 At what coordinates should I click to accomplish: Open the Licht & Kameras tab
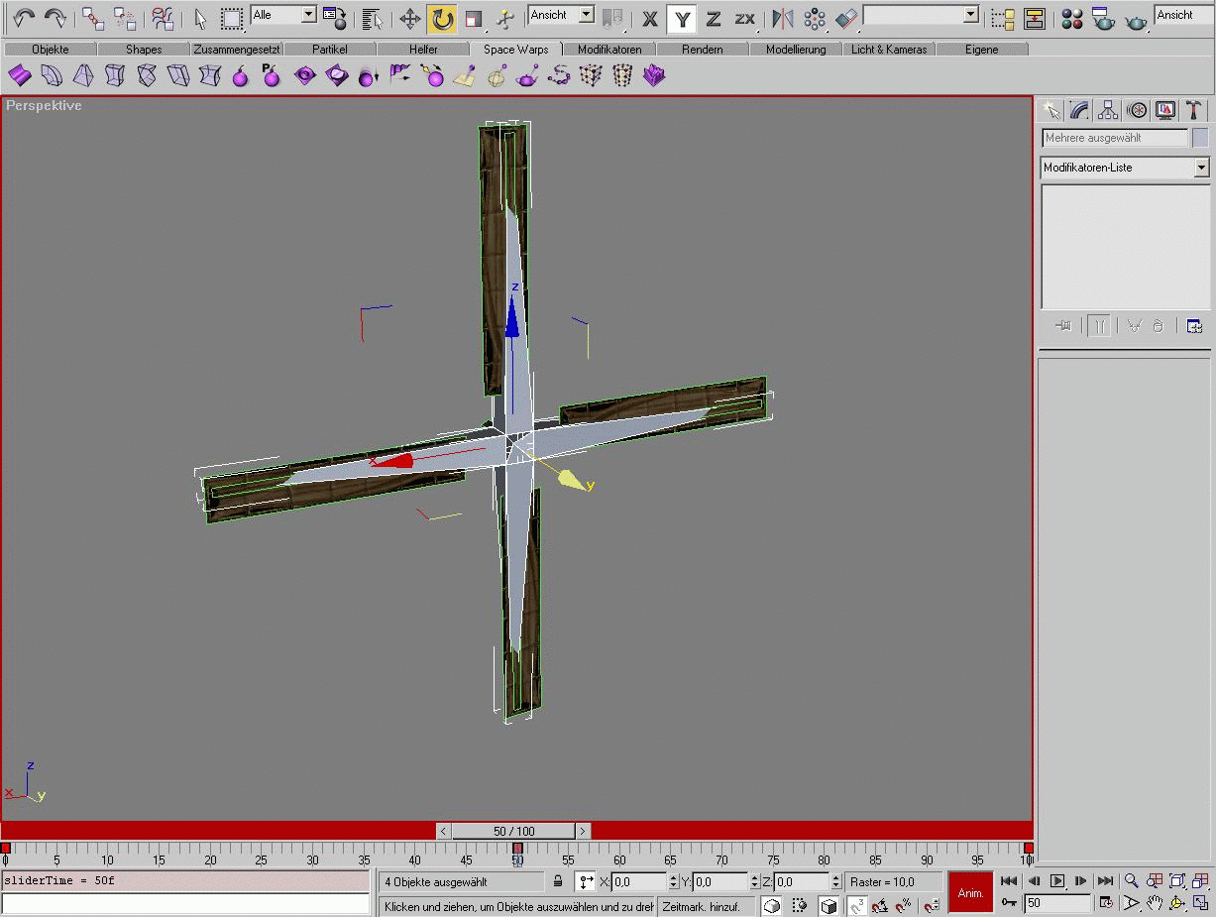(x=889, y=50)
